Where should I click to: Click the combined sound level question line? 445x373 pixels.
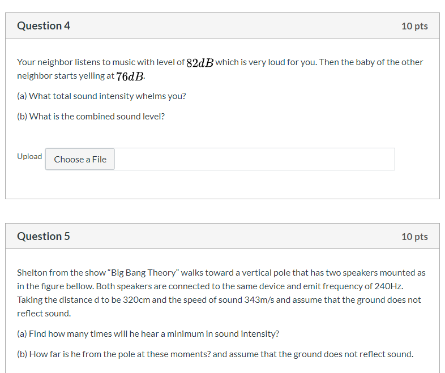pyautogui.click(x=91, y=117)
